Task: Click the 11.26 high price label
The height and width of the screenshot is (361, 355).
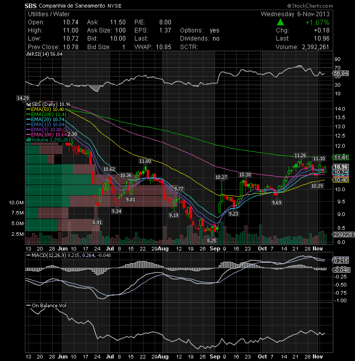Action: click(300, 156)
